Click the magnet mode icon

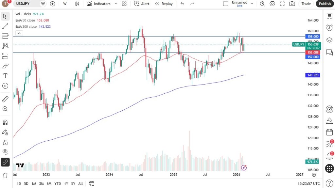[x=5, y=122]
